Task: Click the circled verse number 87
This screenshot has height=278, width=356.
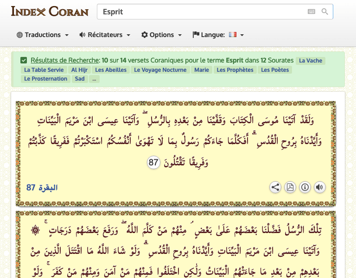Action: click(153, 163)
